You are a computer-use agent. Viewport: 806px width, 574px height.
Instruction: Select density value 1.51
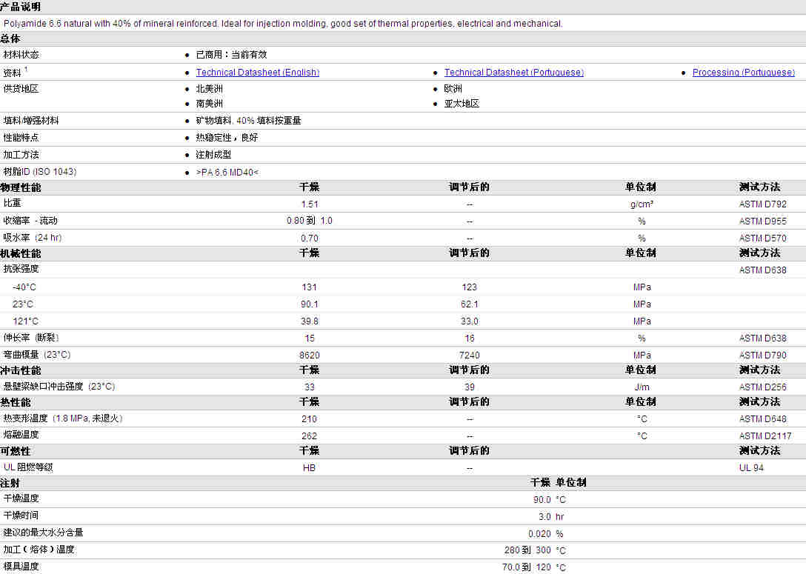[x=310, y=204]
